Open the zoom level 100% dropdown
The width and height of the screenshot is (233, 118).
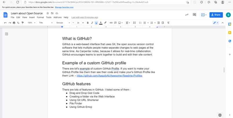(x=32, y=23)
